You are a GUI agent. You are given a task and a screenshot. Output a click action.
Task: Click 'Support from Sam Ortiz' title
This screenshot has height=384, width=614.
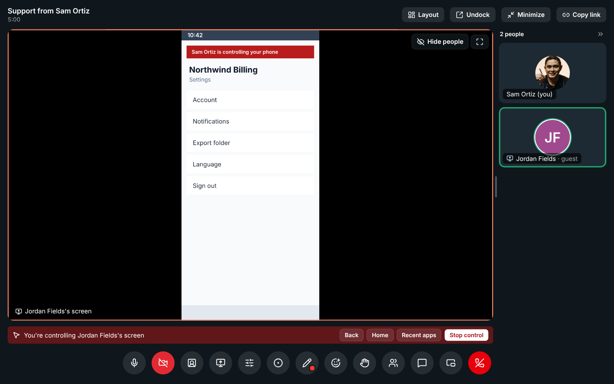49,11
